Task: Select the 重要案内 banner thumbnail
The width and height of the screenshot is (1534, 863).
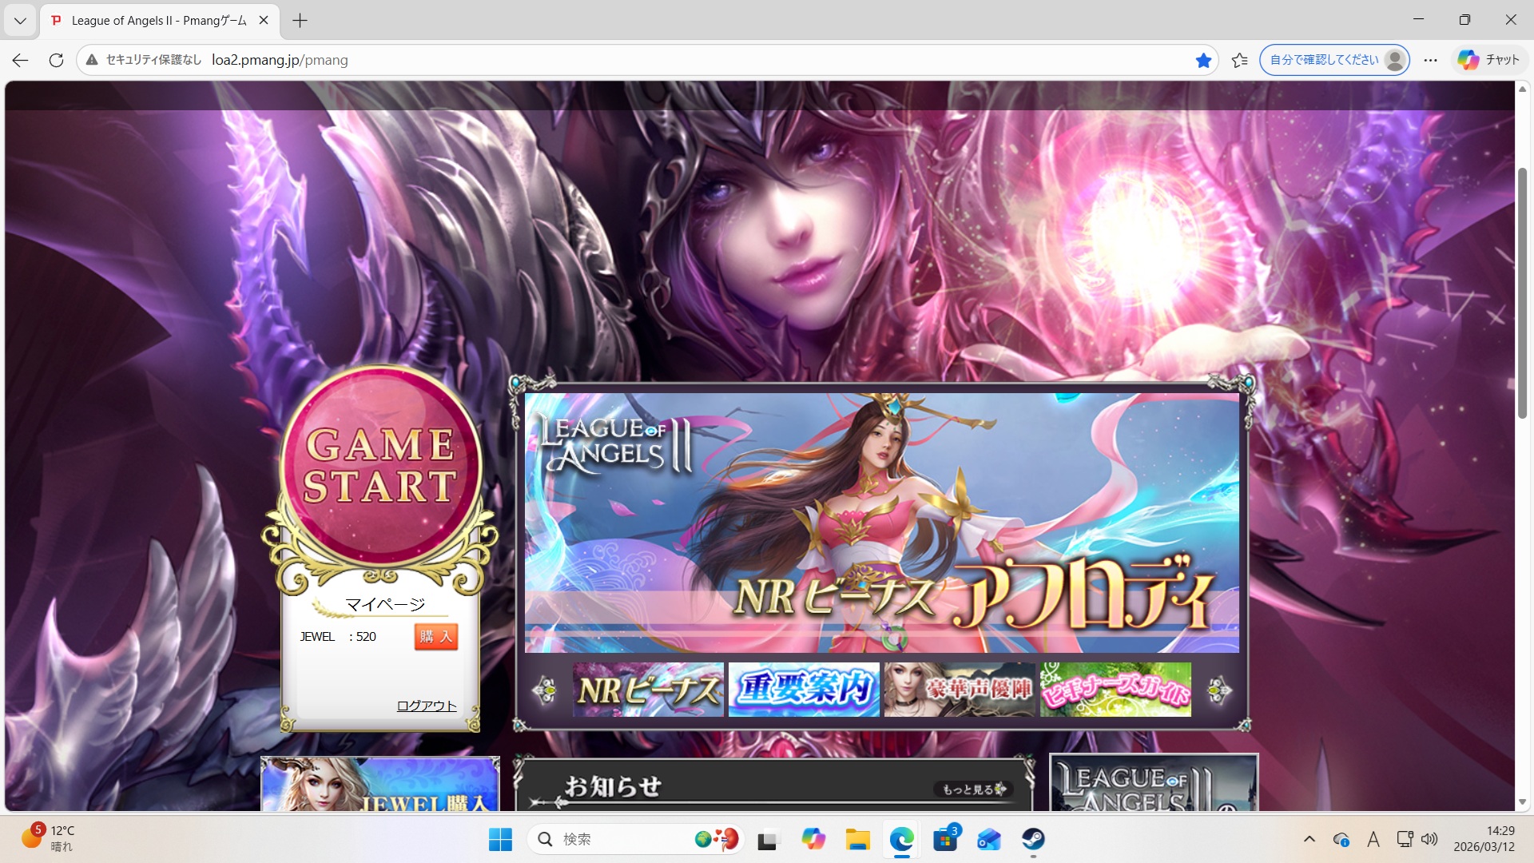Action: 804,689
